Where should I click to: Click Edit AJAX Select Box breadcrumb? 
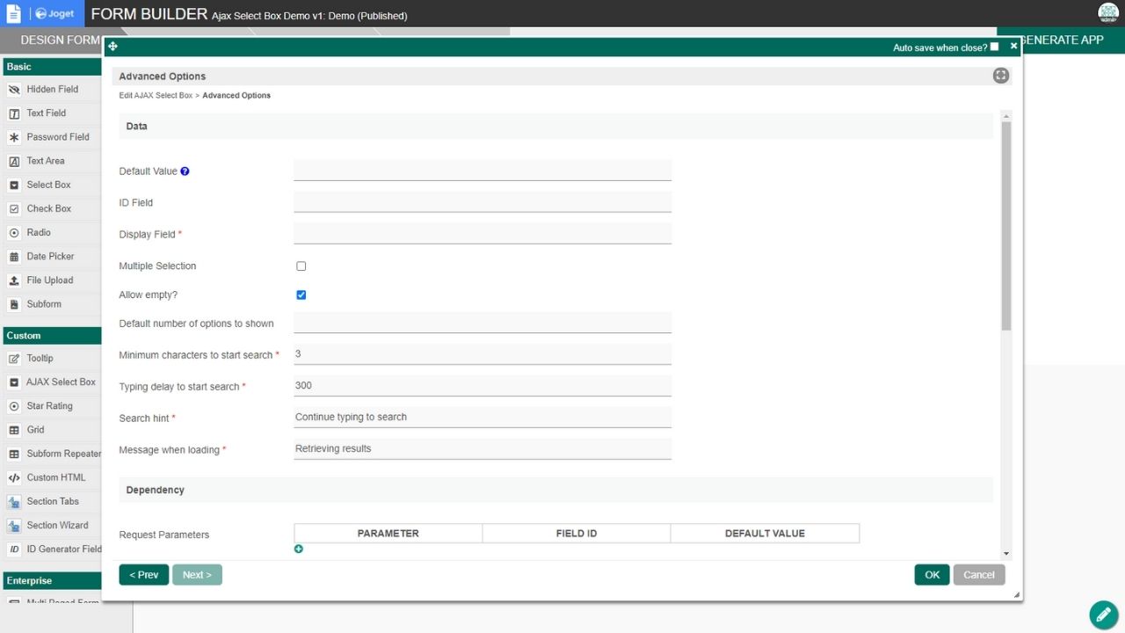156,95
